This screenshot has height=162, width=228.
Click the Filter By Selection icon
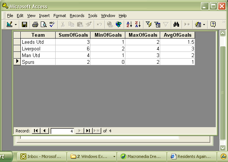149,24
